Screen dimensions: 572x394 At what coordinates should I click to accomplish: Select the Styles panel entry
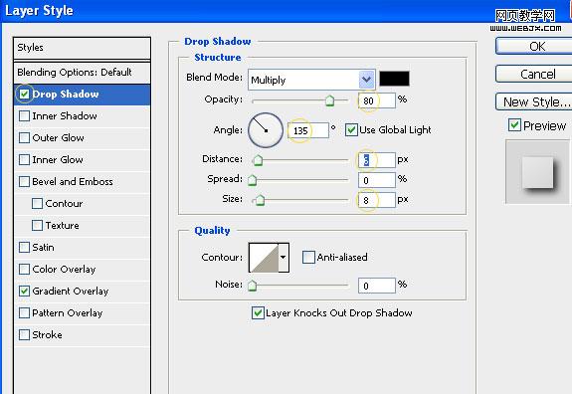(x=83, y=48)
